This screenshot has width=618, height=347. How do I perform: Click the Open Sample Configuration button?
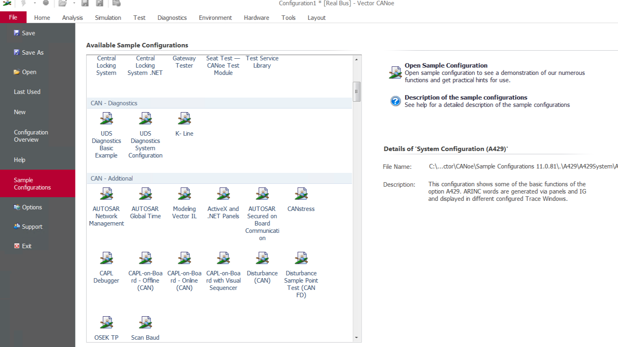[487, 72]
